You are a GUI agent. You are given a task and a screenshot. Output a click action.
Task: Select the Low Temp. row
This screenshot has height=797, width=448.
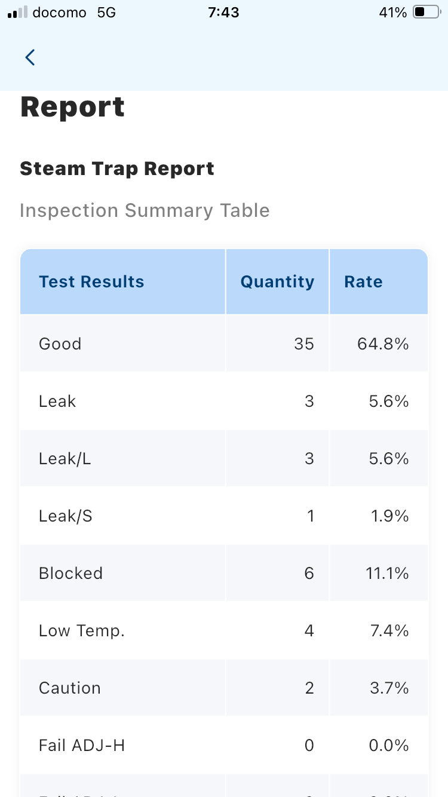click(x=224, y=630)
